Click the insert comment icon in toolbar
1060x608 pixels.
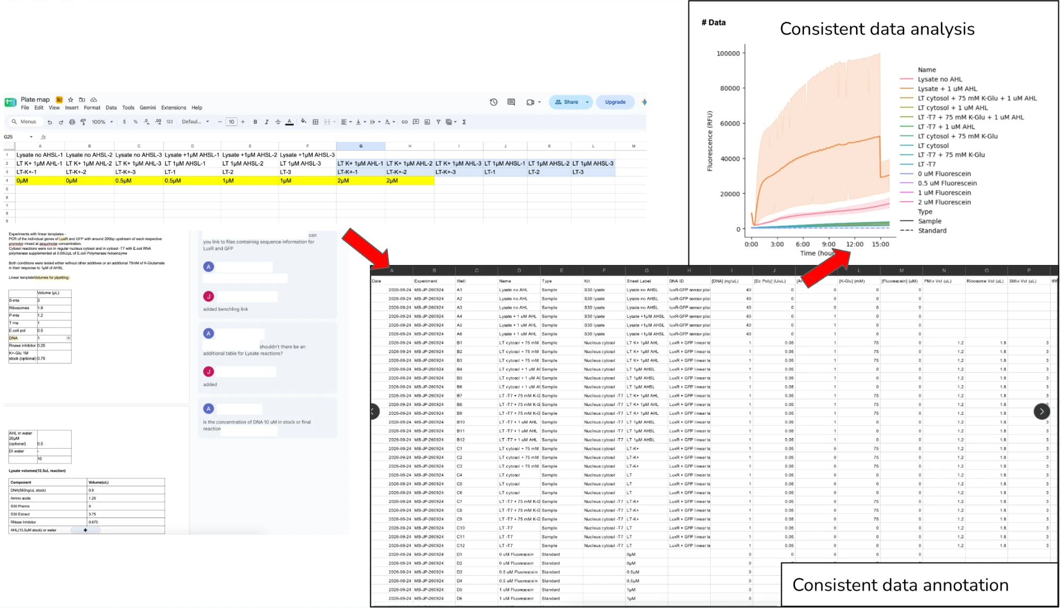416,122
